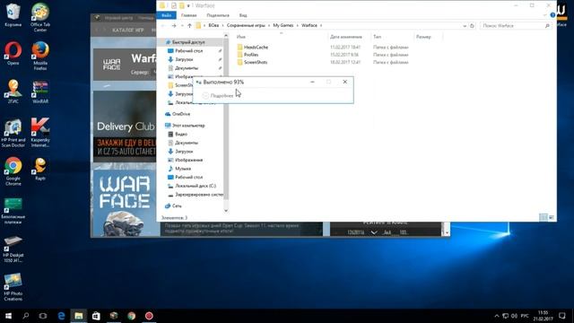Open WinRAR from the desktop
The width and height of the screenshot is (574, 323).
[40, 92]
